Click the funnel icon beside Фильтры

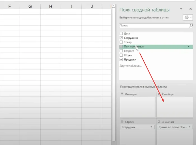(122, 94)
